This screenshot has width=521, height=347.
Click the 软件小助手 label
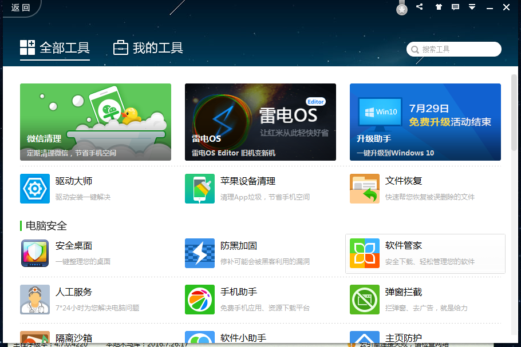(243, 338)
